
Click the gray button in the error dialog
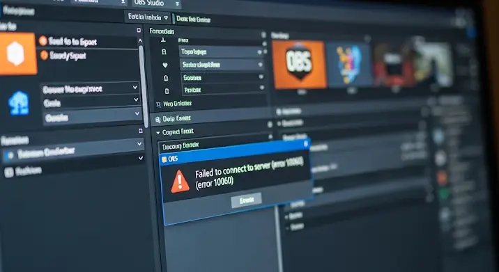pos(246,200)
